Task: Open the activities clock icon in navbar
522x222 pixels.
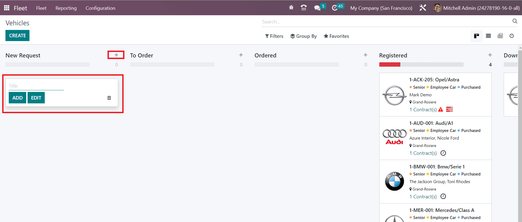Action: tap(335, 8)
